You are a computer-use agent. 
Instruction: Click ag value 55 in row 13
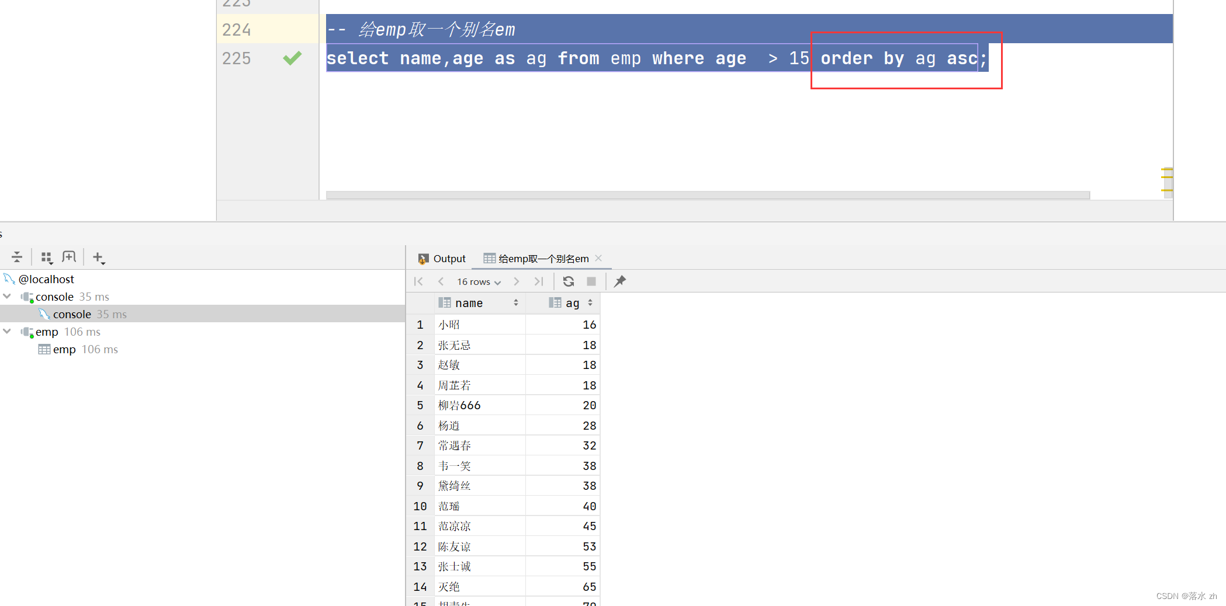[x=563, y=566]
